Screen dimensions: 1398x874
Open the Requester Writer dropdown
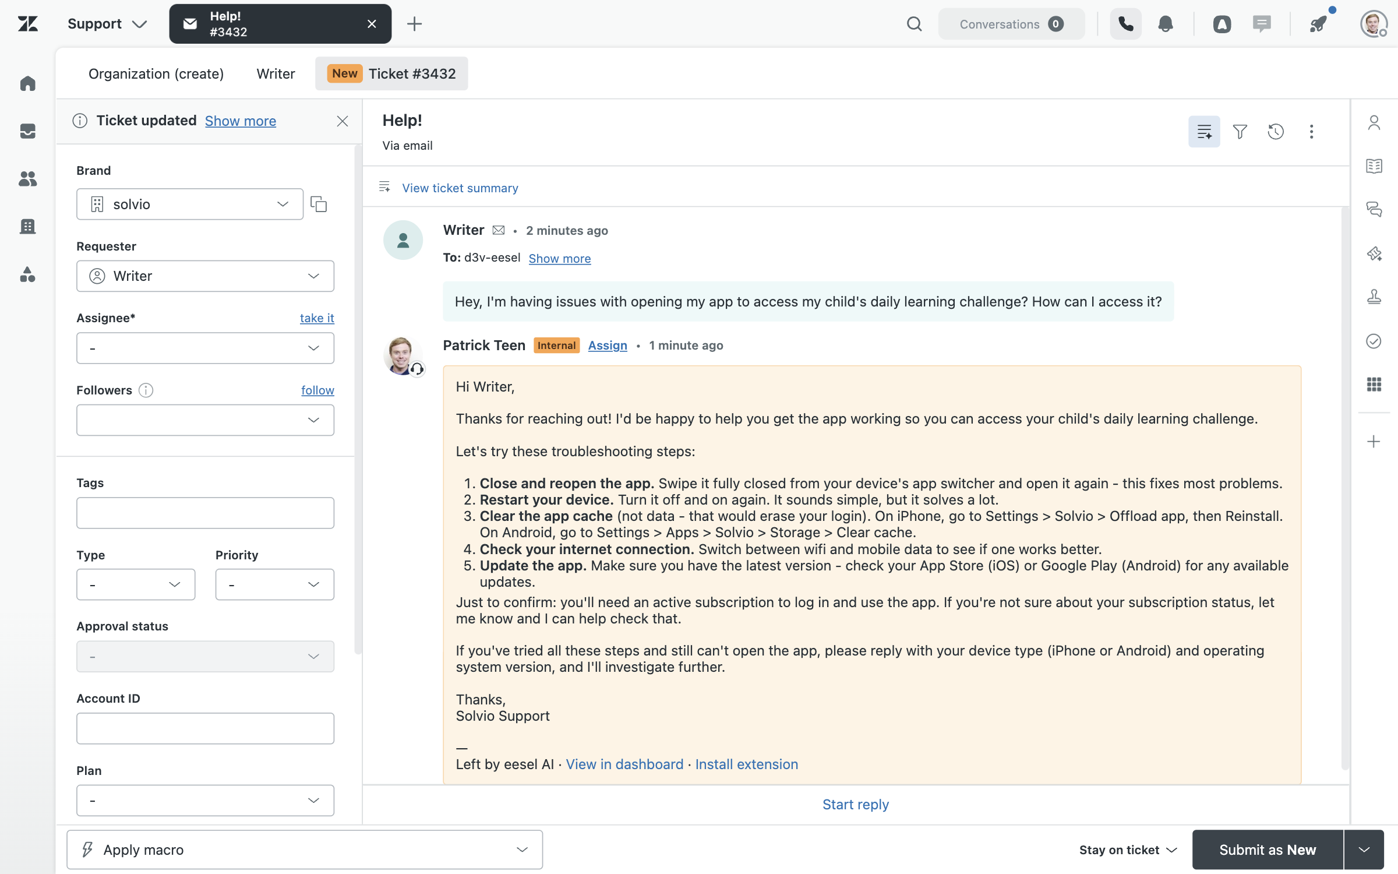point(205,276)
